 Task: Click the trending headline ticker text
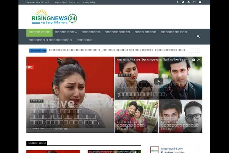click(x=117, y=50)
